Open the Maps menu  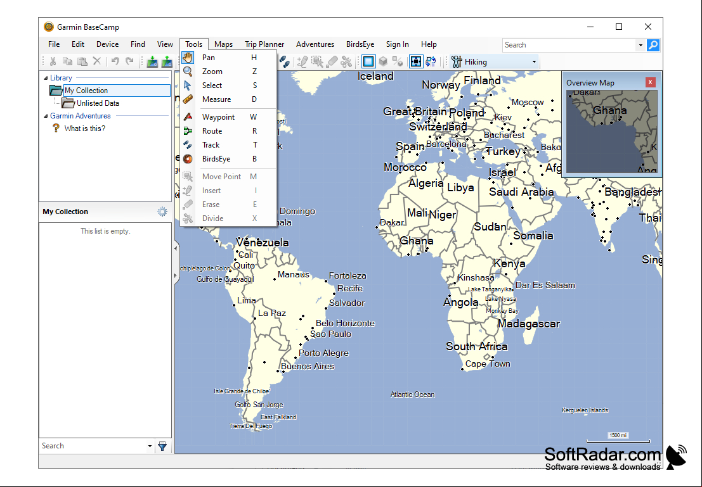pyautogui.click(x=223, y=44)
